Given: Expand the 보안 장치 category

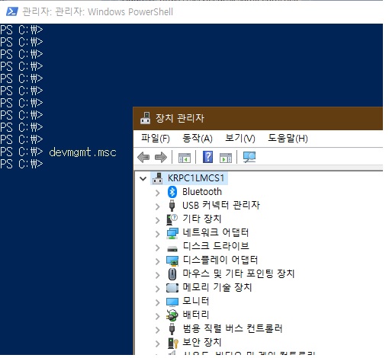Looking at the screenshot, I should [158, 344].
